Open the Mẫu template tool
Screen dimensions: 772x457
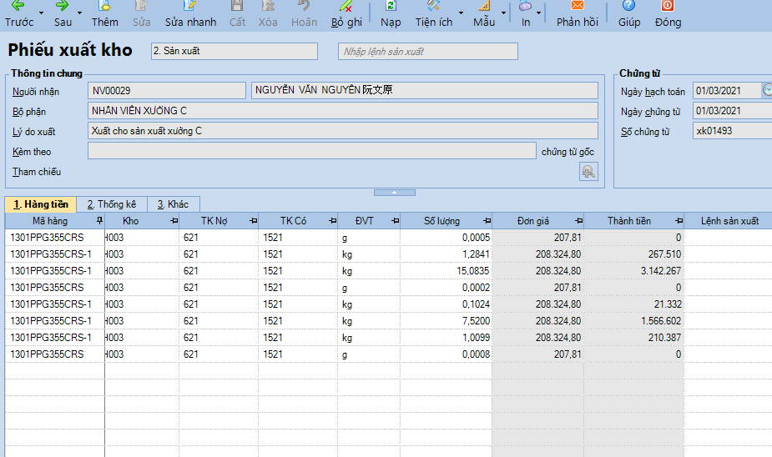point(484,14)
